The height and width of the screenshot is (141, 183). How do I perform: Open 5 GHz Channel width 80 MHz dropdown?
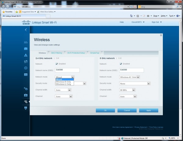click(127, 90)
